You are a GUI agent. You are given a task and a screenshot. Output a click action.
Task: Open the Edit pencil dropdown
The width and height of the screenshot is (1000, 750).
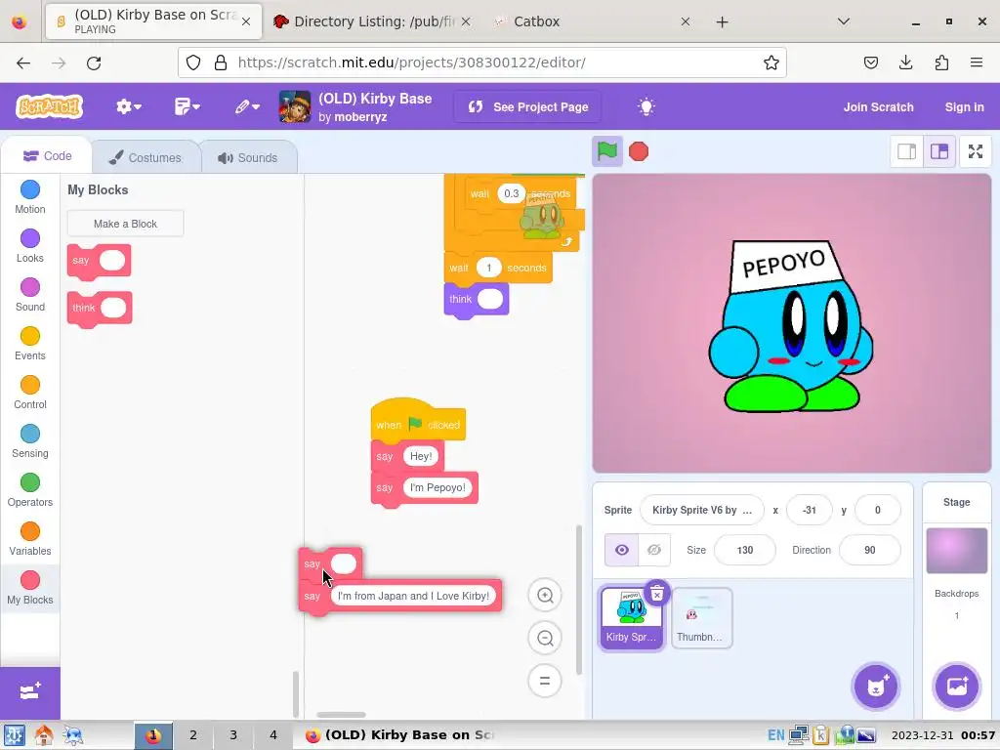pos(247,106)
